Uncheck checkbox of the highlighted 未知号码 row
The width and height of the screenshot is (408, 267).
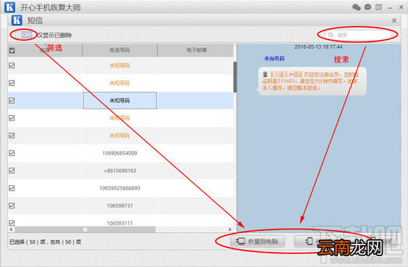[x=12, y=100]
